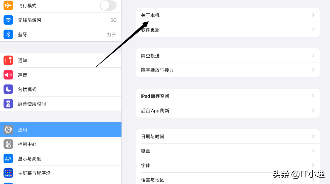This screenshot has width=330, height=184.
Task: Click the Do Not Disturb (勿扰模式) icon
Action: 8,89
